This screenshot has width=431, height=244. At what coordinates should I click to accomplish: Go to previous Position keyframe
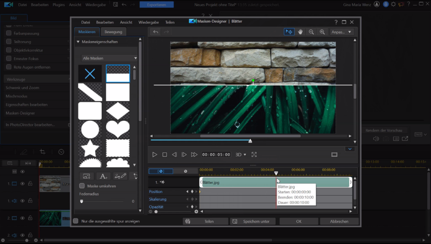click(x=187, y=191)
